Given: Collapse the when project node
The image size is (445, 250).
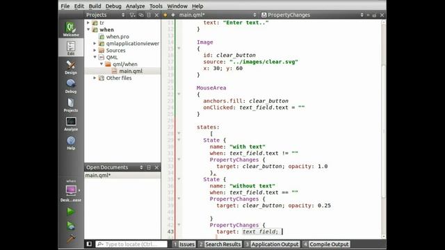Looking at the screenshot, I should tap(88, 29).
